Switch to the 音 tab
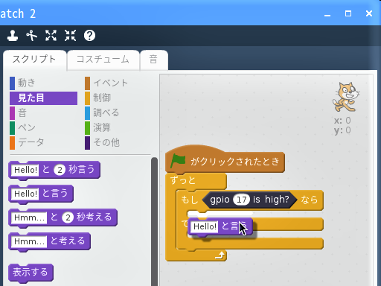This screenshot has height=286, width=381. coord(154,60)
